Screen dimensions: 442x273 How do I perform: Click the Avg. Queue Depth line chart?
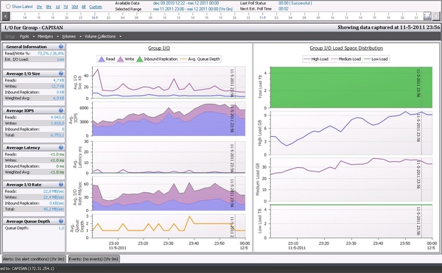tap(169, 226)
